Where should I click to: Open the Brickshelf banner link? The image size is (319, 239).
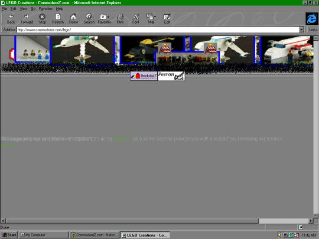(144, 76)
